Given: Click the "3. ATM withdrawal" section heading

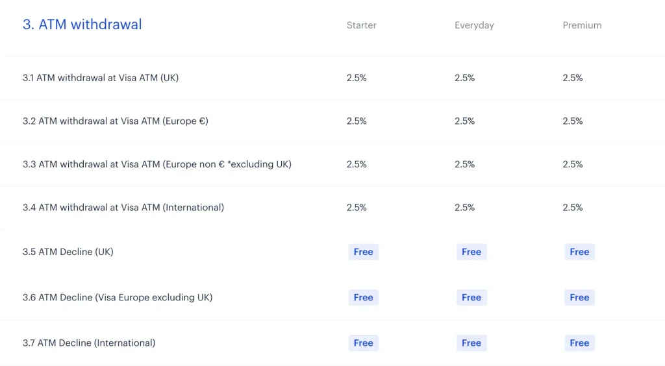Looking at the screenshot, I should pyautogui.click(x=82, y=25).
